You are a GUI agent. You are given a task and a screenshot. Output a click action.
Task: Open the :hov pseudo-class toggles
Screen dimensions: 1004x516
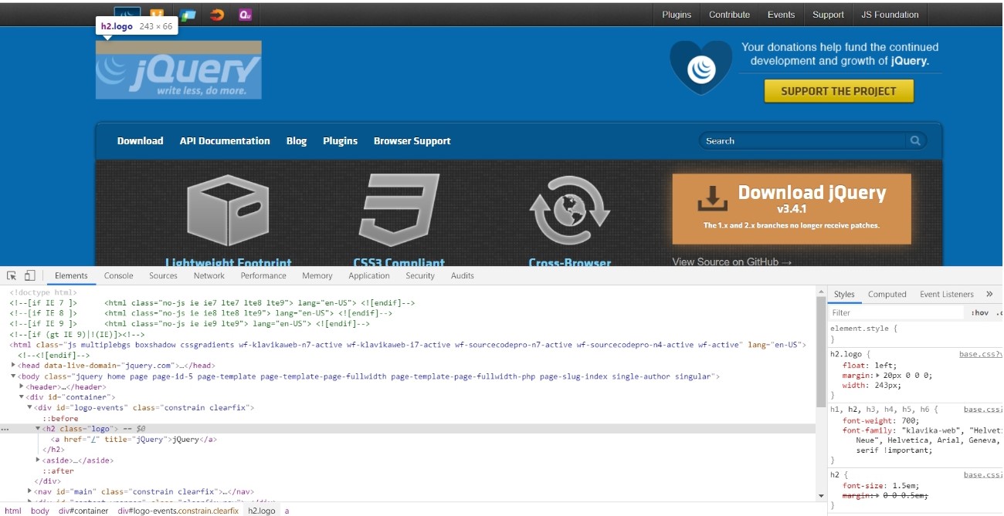coord(981,312)
